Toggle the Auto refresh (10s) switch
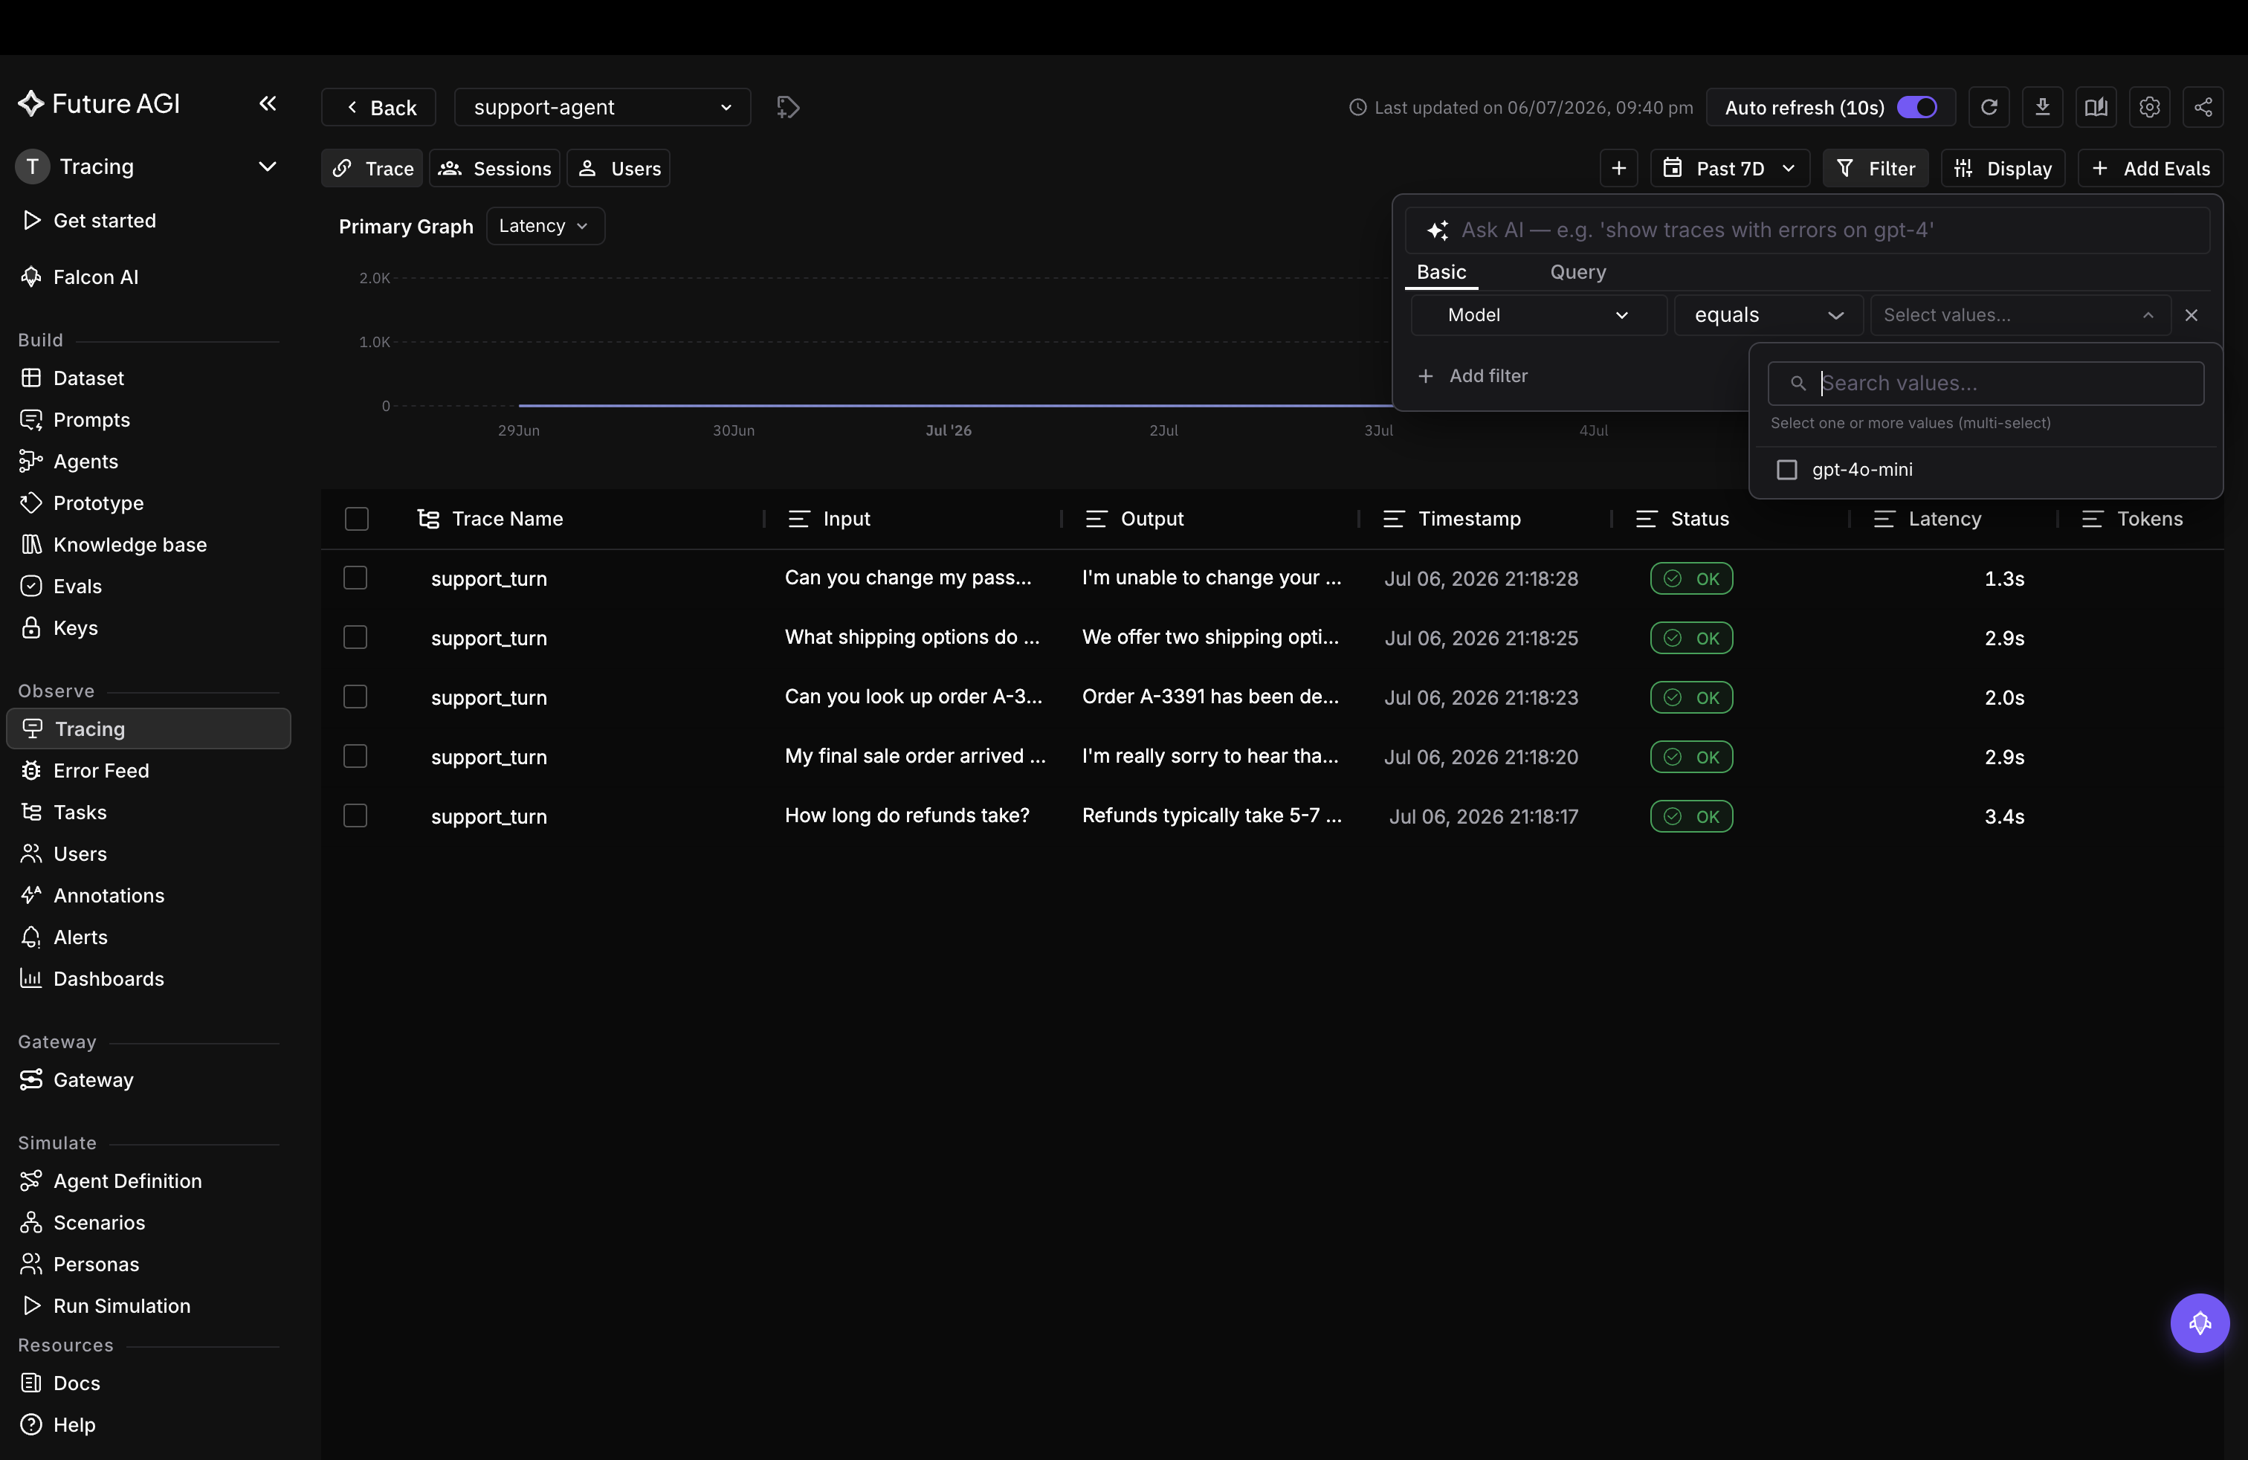 pos(1916,107)
